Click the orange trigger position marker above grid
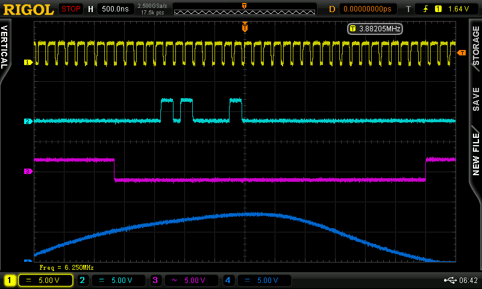This screenshot has height=289, width=482. click(x=245, y=27)
